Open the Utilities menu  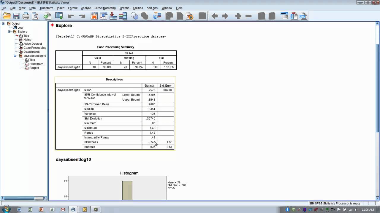(138, 8)
